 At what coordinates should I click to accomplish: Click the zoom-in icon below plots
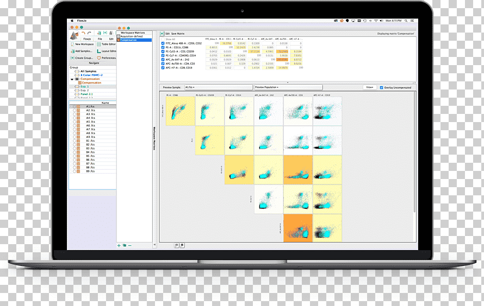(x=182, y=245)
